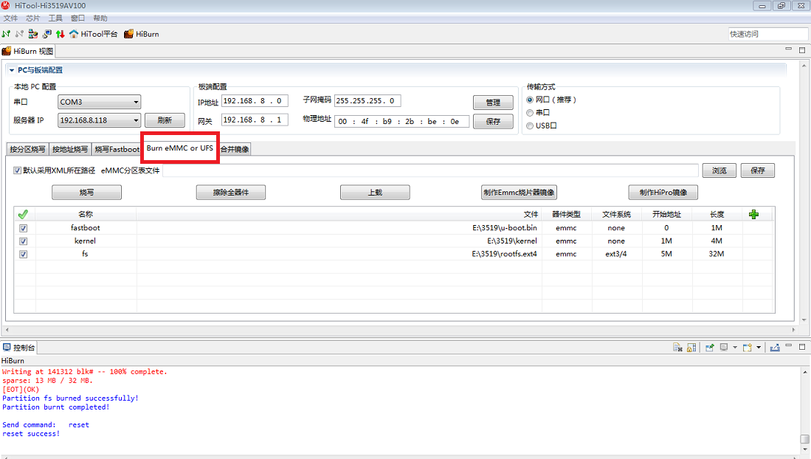Clear the console output icon

click(677, 348)
